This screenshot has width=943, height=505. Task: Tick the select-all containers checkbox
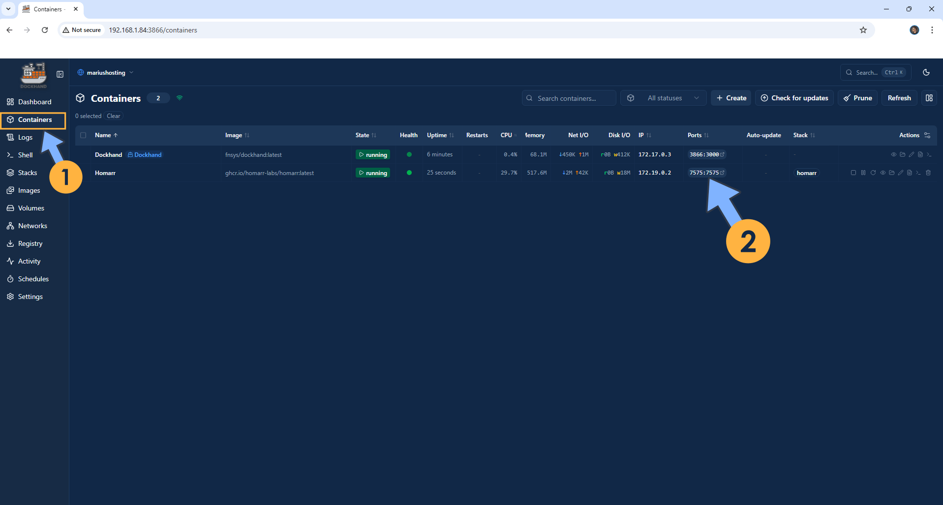[x=83, y=135]
